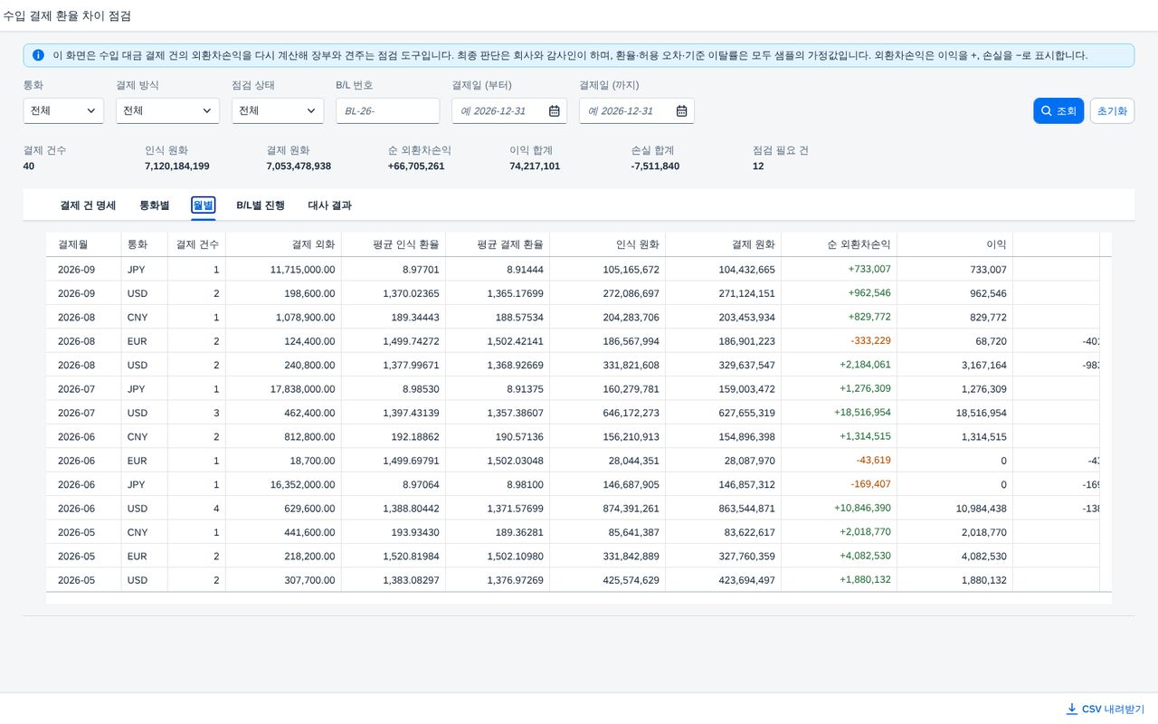Open the B/L별 진행 tab

coord(261,205)
